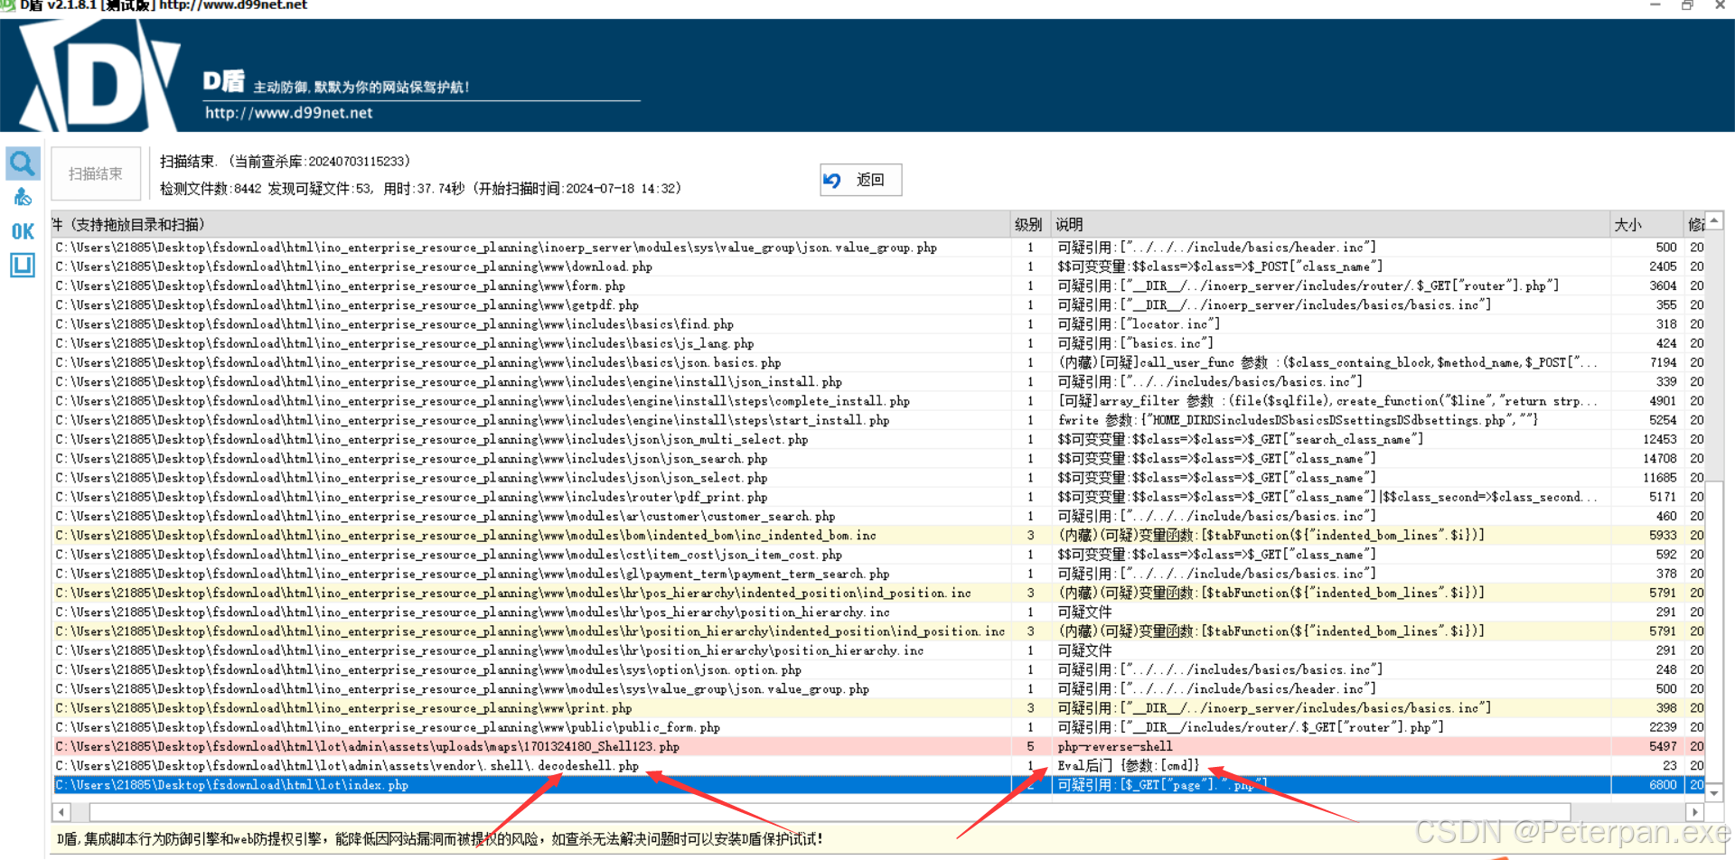Restore the window with the title bar button

pos(1687,5)
